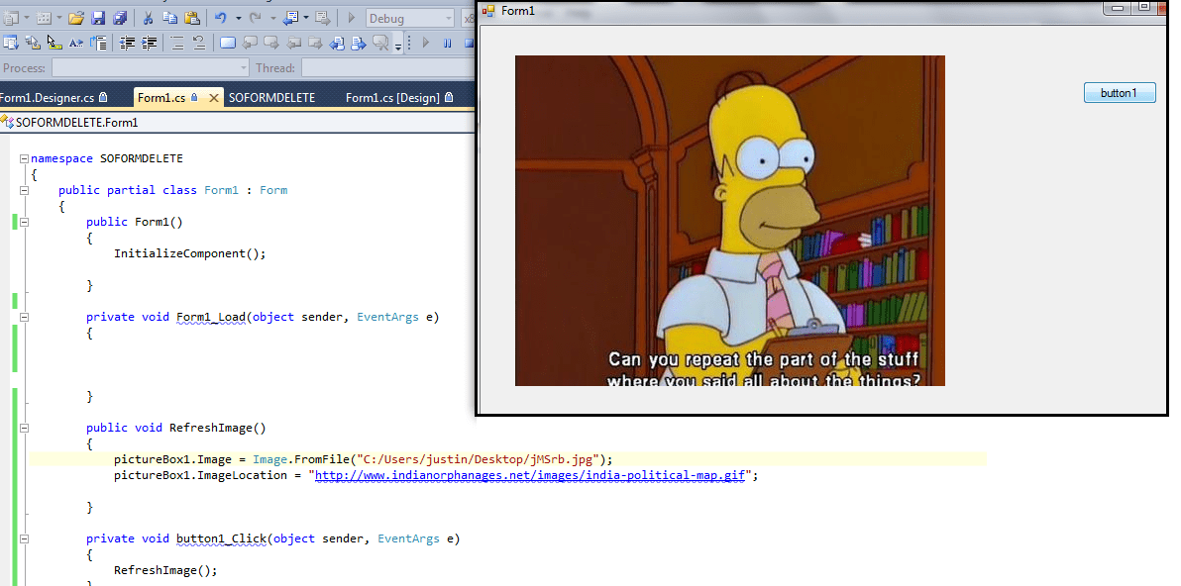Screen dimensions: 1181x586
Task: Open the Process dropdown list
Action: click(x=150, y=67)
